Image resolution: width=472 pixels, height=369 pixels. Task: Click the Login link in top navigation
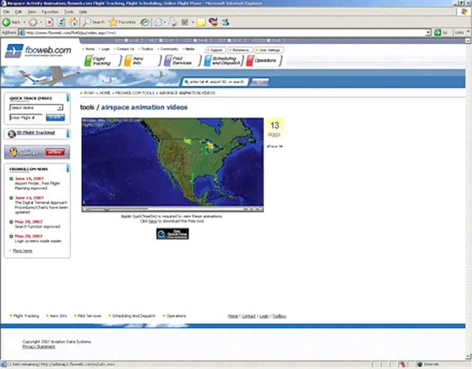[105, 48]
